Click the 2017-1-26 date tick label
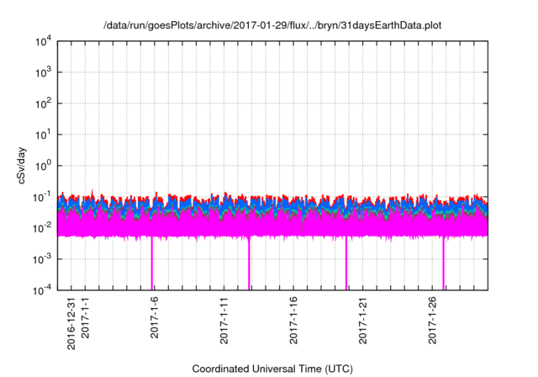 coord(432,321)
